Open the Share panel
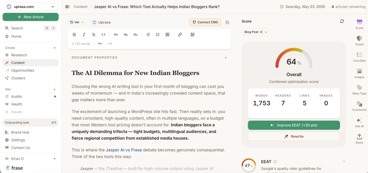The height and width of the screenshot is (173, 368). [x=359, y=139]
